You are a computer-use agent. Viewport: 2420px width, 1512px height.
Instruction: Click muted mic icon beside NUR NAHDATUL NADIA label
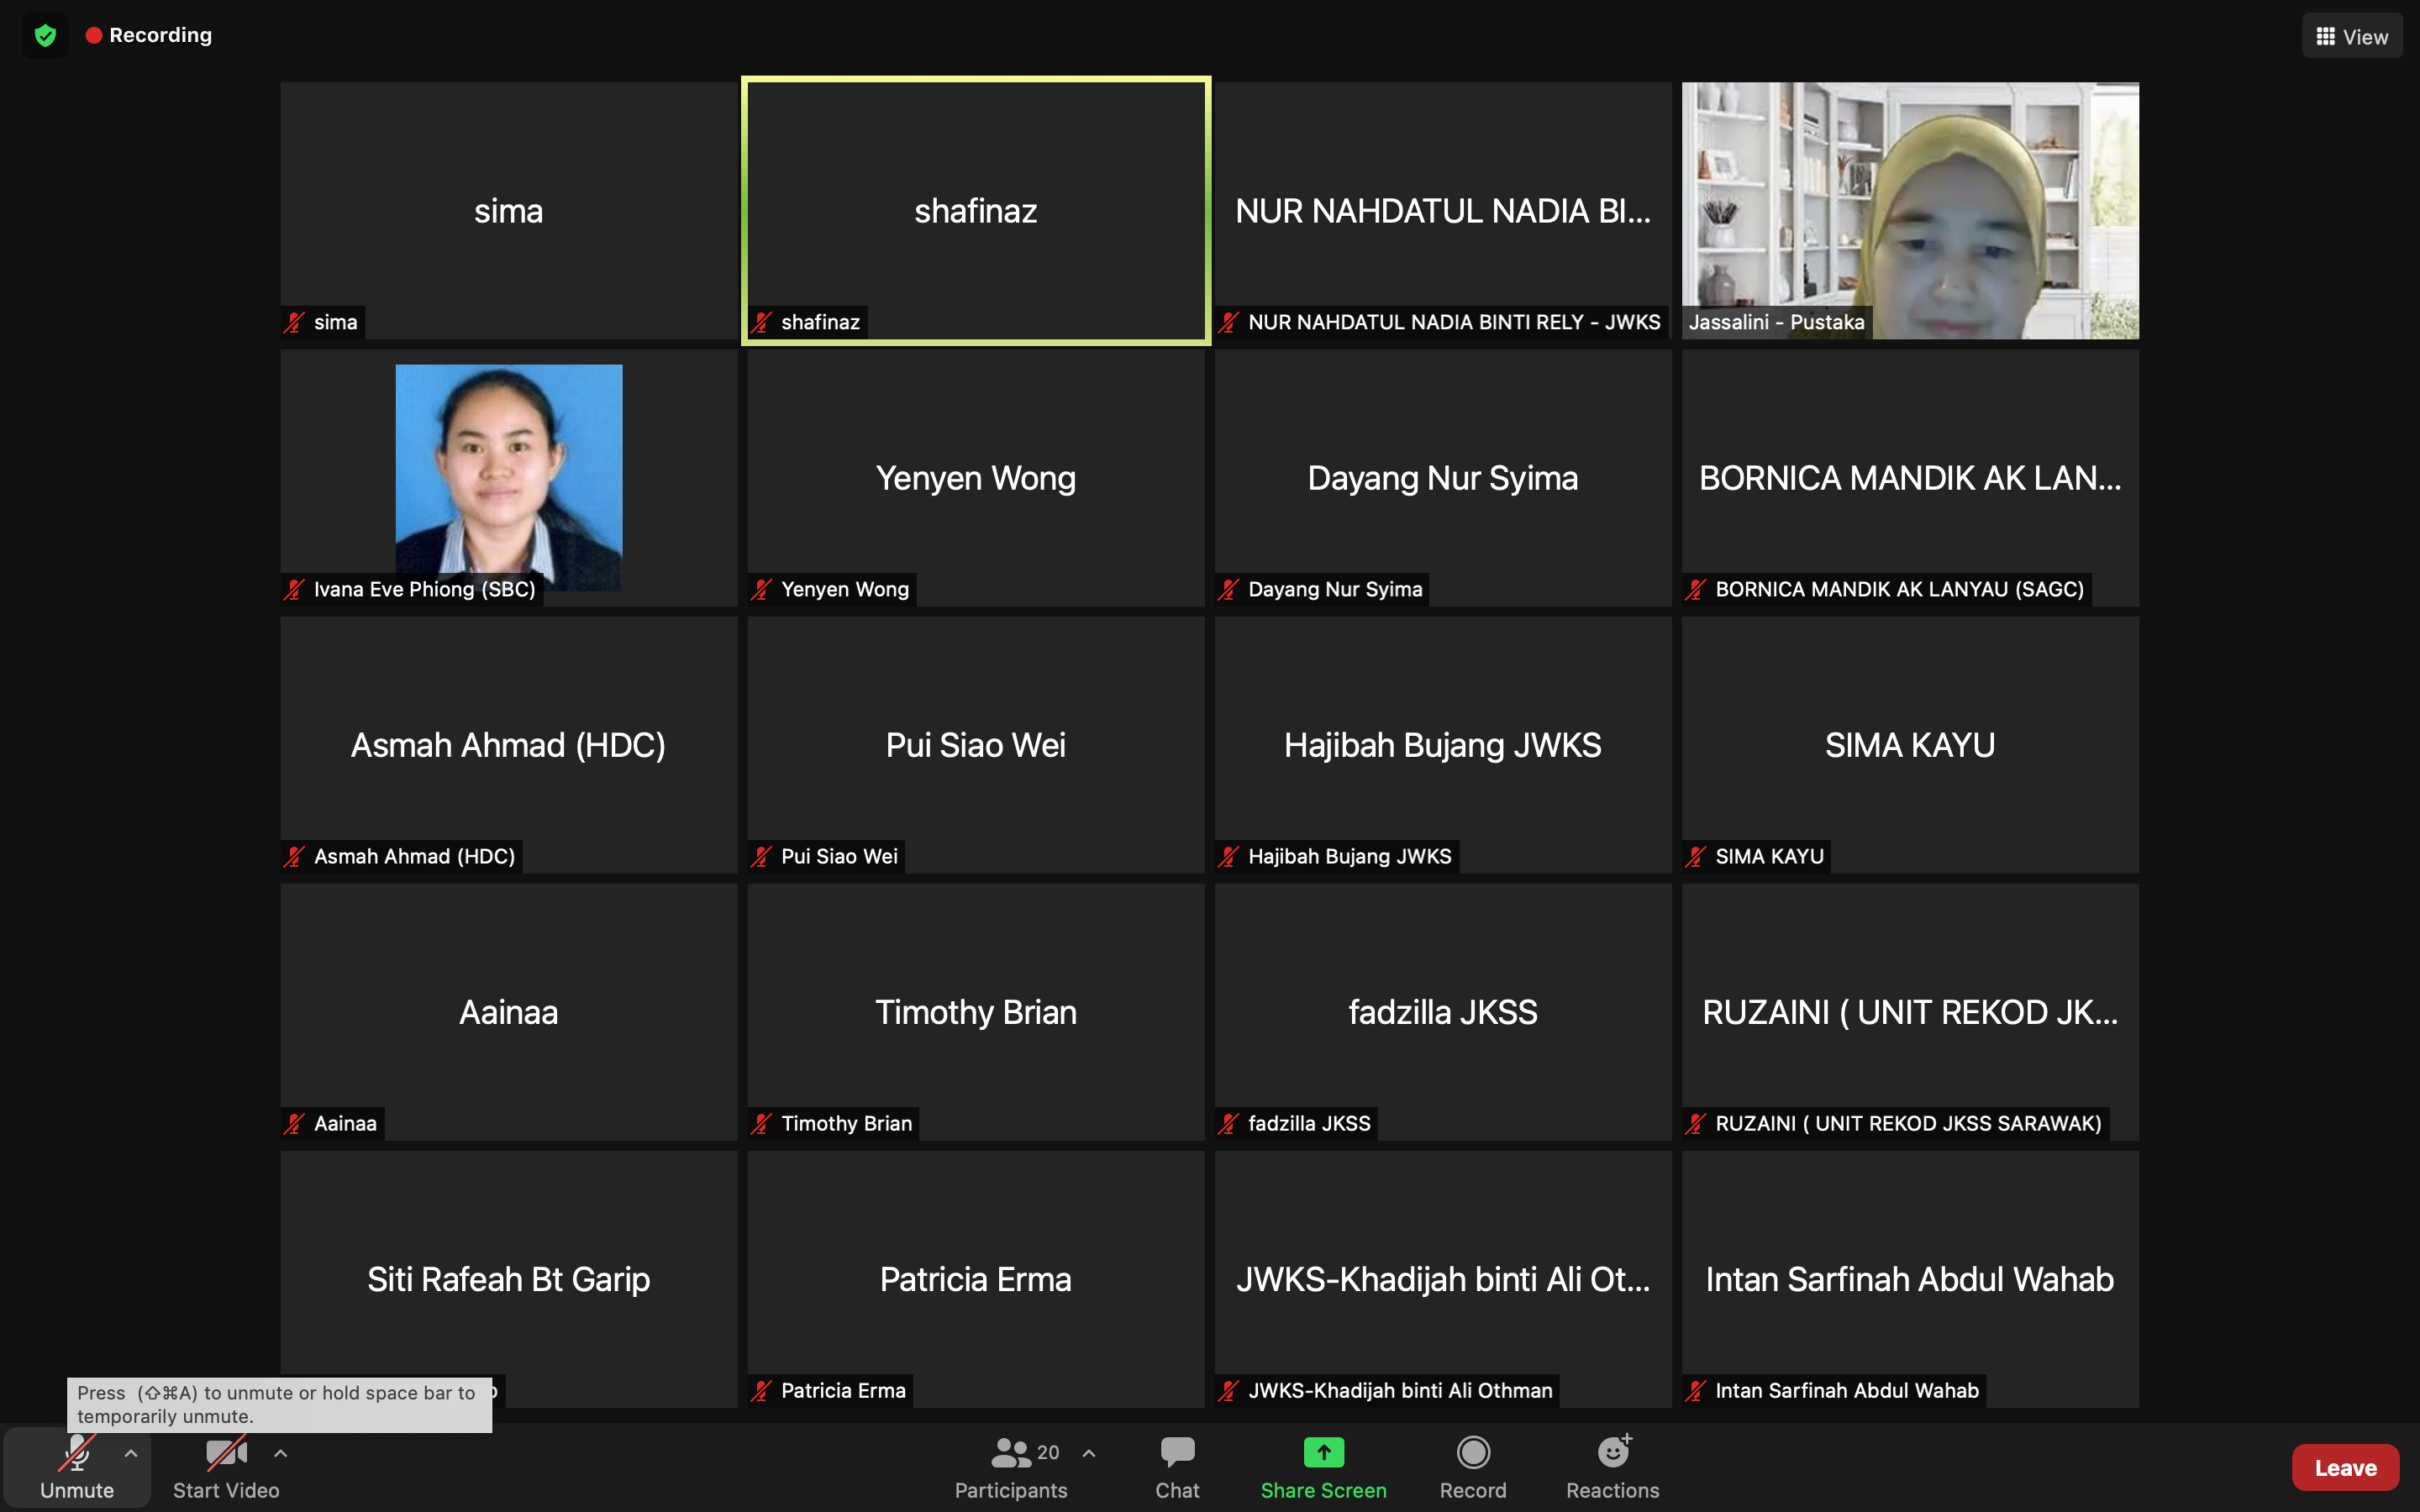1229,322
